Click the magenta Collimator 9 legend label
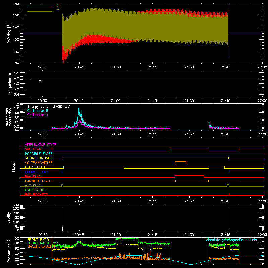Viewport: 268px width, 268px height. coord(38,115)
